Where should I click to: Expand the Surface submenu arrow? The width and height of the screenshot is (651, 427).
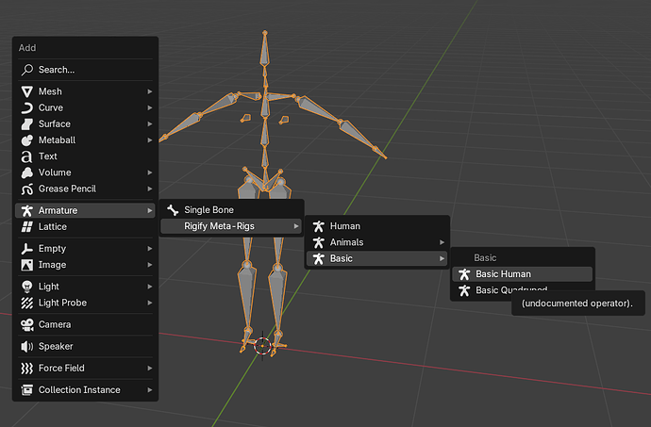coord(150,123)
